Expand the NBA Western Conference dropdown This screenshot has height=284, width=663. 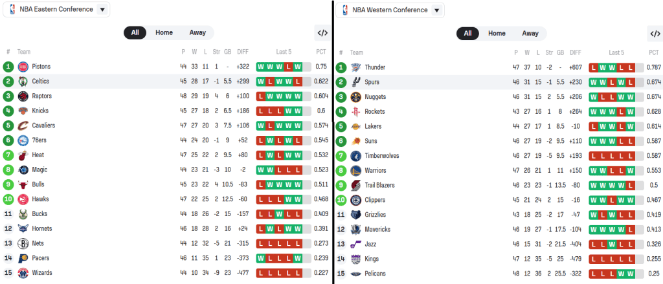tap(437, 10)
